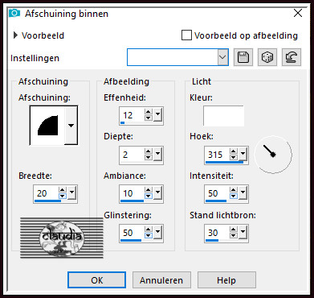Open the Instellingen presets dropdown
Viewport: 314px width, 298px height.
[222, 57]
